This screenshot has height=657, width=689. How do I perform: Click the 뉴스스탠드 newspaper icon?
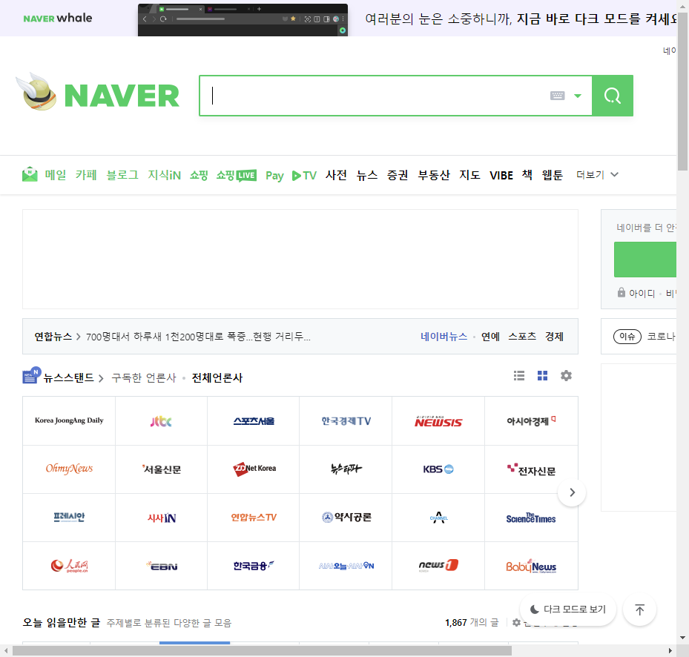coord(31,375)
